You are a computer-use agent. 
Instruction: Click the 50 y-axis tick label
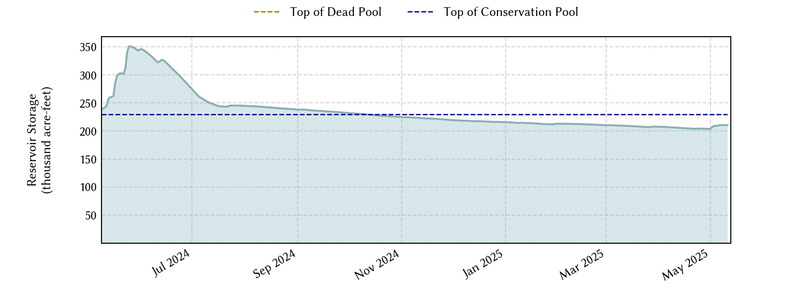[x=91, y=215]
